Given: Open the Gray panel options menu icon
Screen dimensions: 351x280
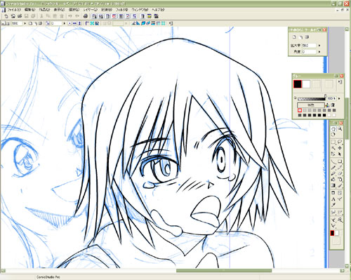Looking at the screenshot, I should (340, 82).
